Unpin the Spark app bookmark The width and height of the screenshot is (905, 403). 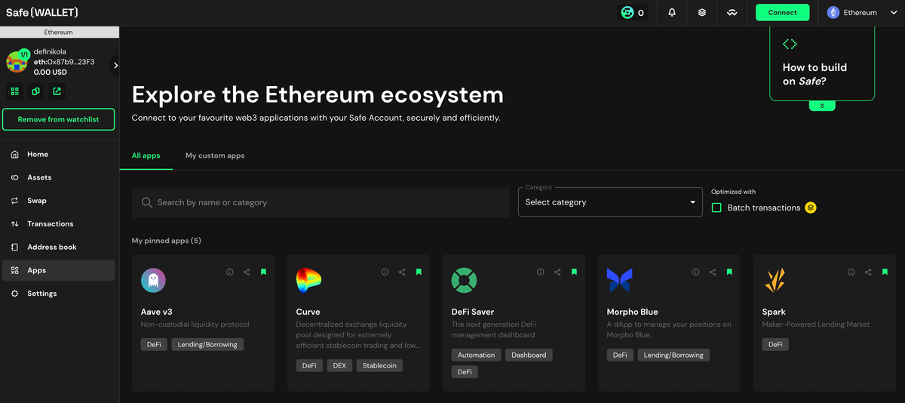(x=885, y=272)
